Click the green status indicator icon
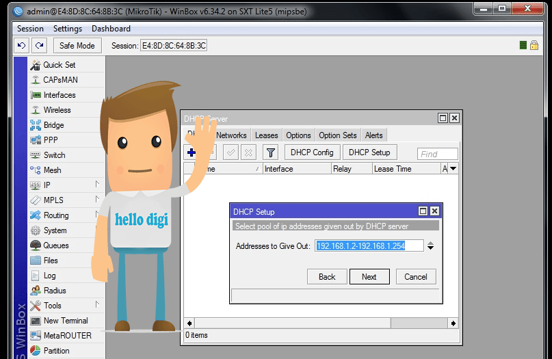 [x=523, y=45]
